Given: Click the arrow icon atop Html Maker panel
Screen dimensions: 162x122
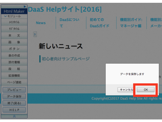Looking at the screenshot, I should coord(25,6).
